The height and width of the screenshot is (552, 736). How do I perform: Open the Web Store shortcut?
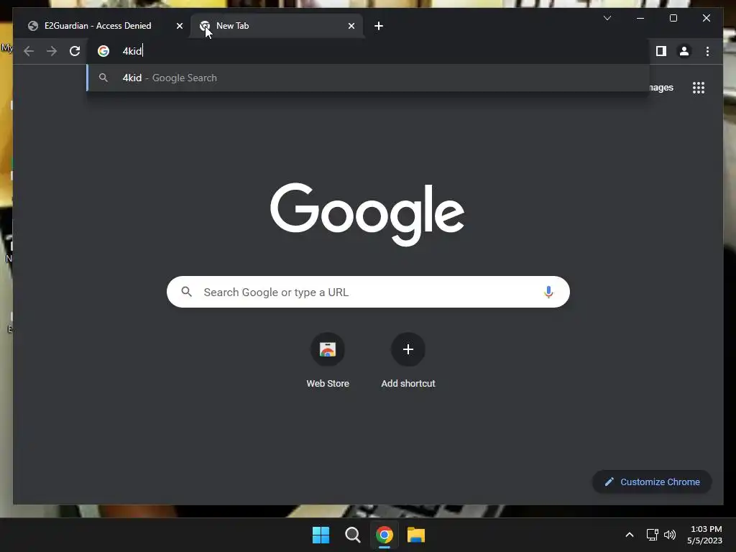point(328,361)
